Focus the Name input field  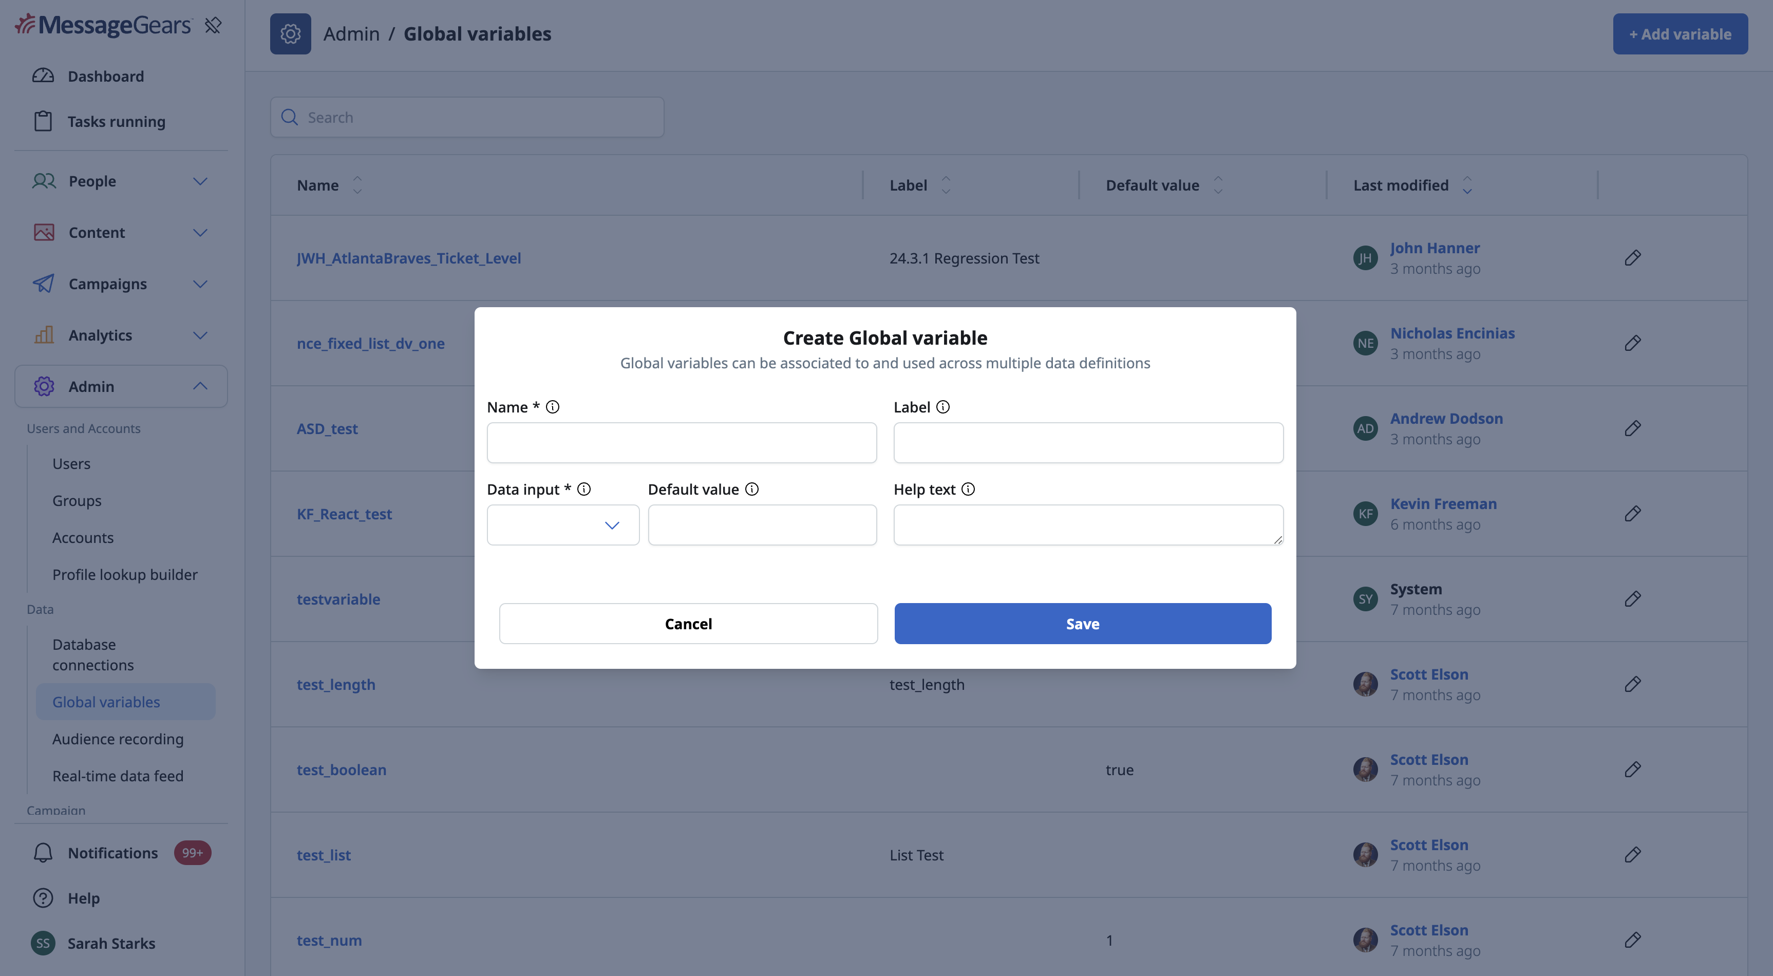tap(682, 443)
